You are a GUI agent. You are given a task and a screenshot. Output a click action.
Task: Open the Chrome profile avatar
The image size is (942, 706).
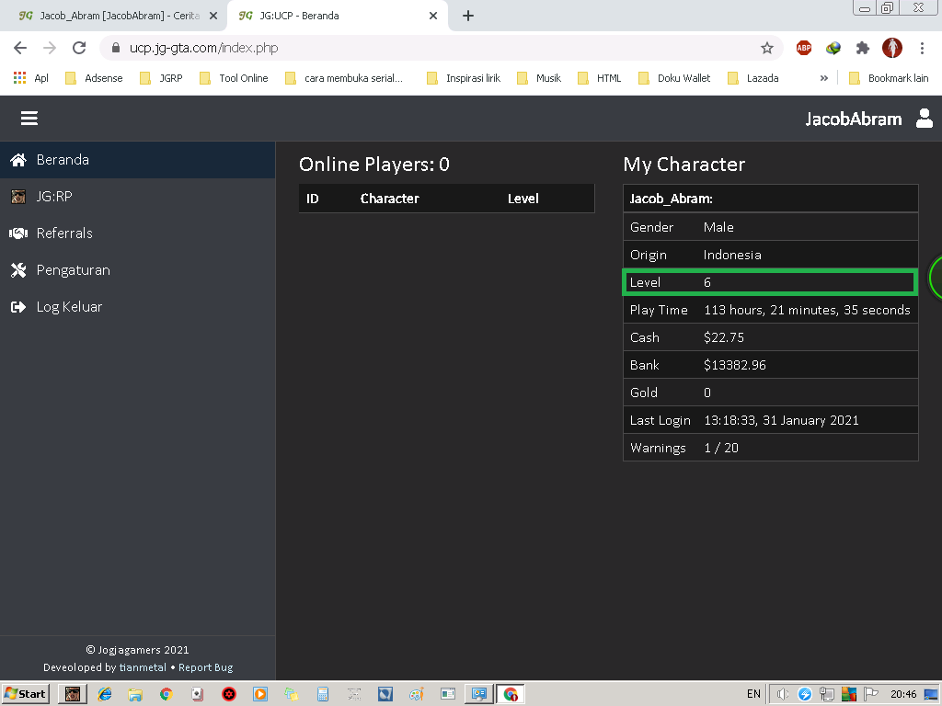pyautogui.click(x=892, y=48)
